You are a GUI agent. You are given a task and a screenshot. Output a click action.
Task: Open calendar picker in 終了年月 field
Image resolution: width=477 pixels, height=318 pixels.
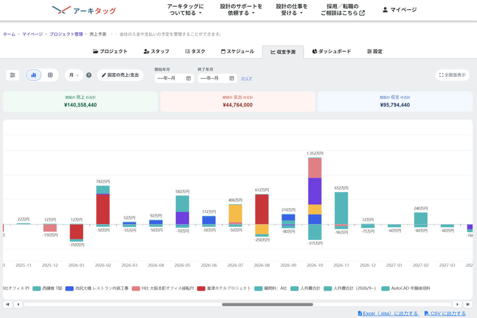point(232,78)
